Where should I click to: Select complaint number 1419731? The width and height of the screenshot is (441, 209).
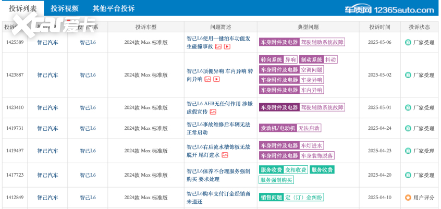(x=15, y=128)
